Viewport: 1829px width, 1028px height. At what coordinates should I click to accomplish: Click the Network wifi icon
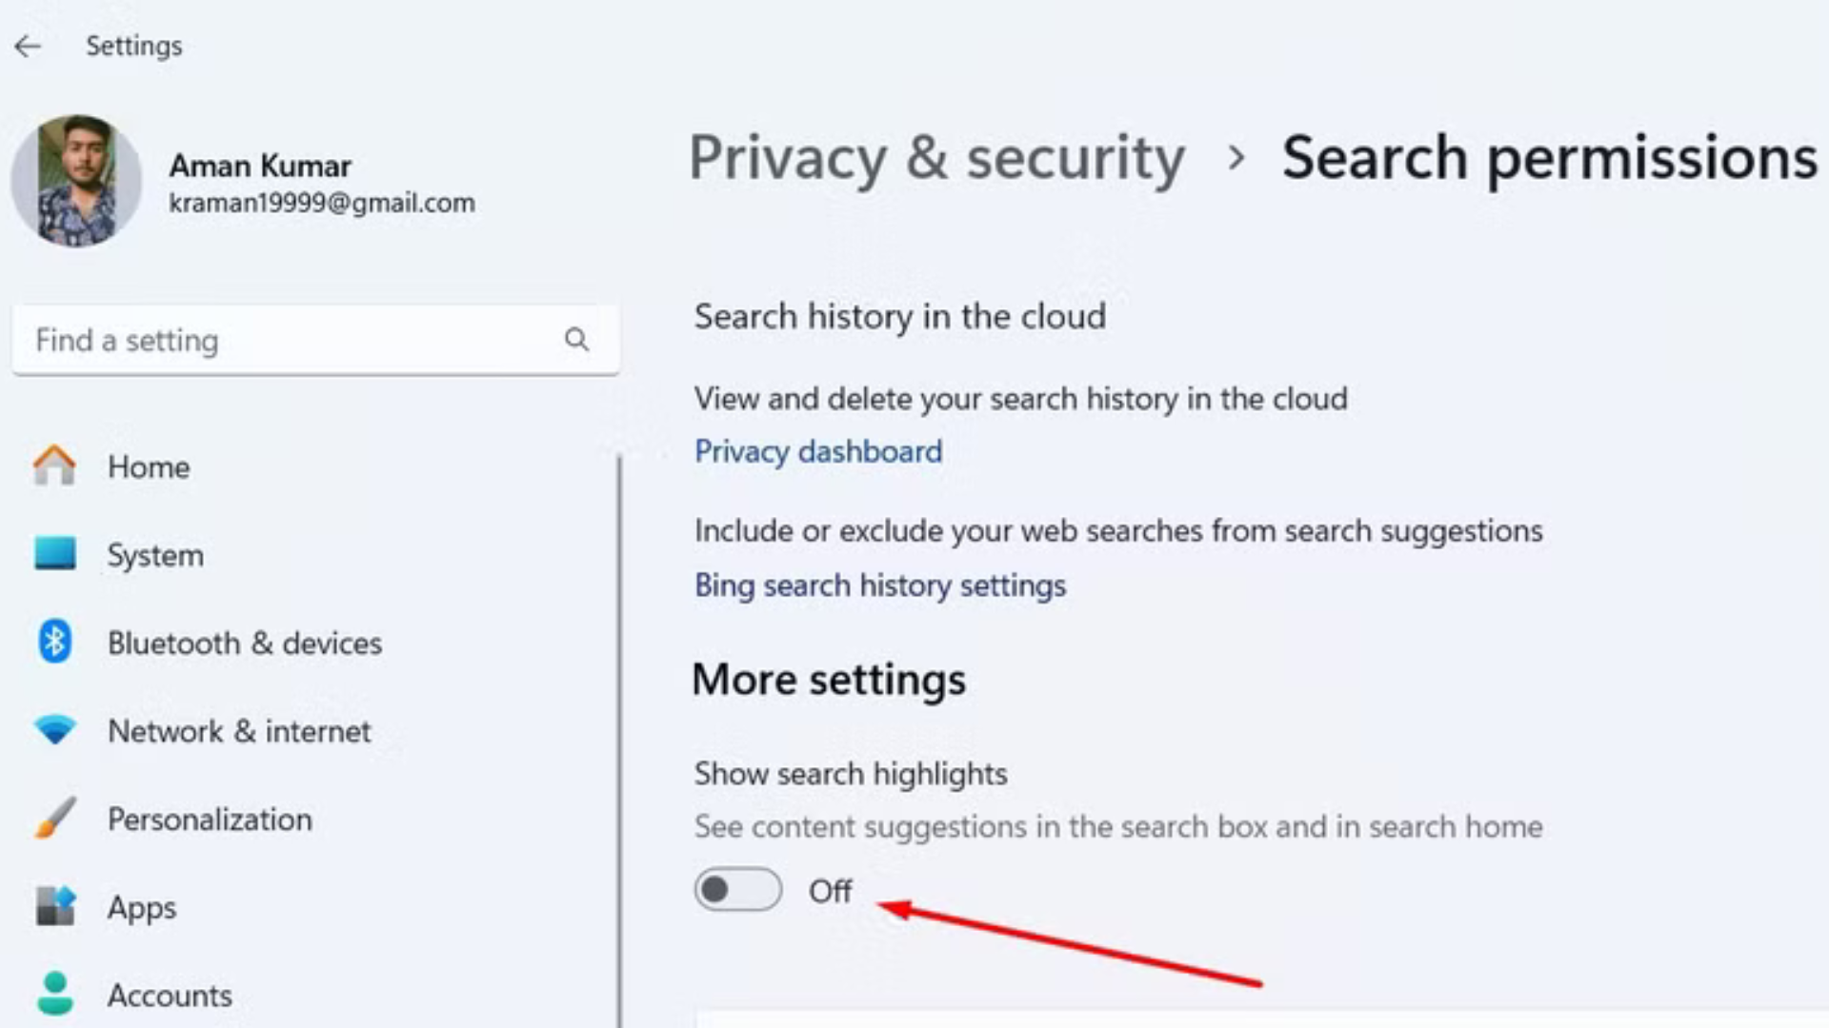point(54,730)
